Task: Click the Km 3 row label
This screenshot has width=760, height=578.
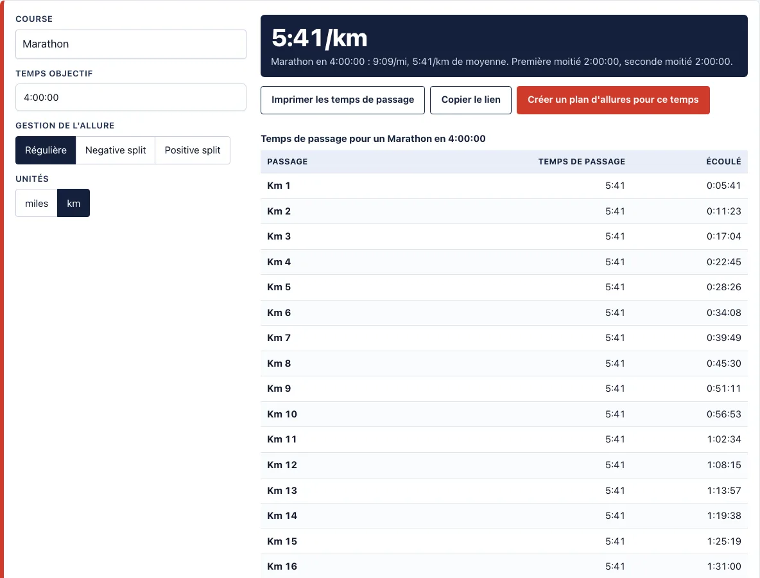Action: [x=279, y=236]
